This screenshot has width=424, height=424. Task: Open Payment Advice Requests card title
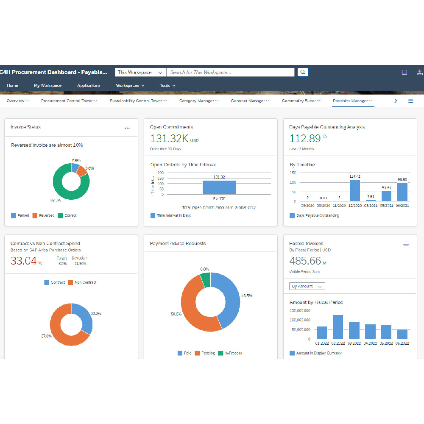[x=178, y=243]
